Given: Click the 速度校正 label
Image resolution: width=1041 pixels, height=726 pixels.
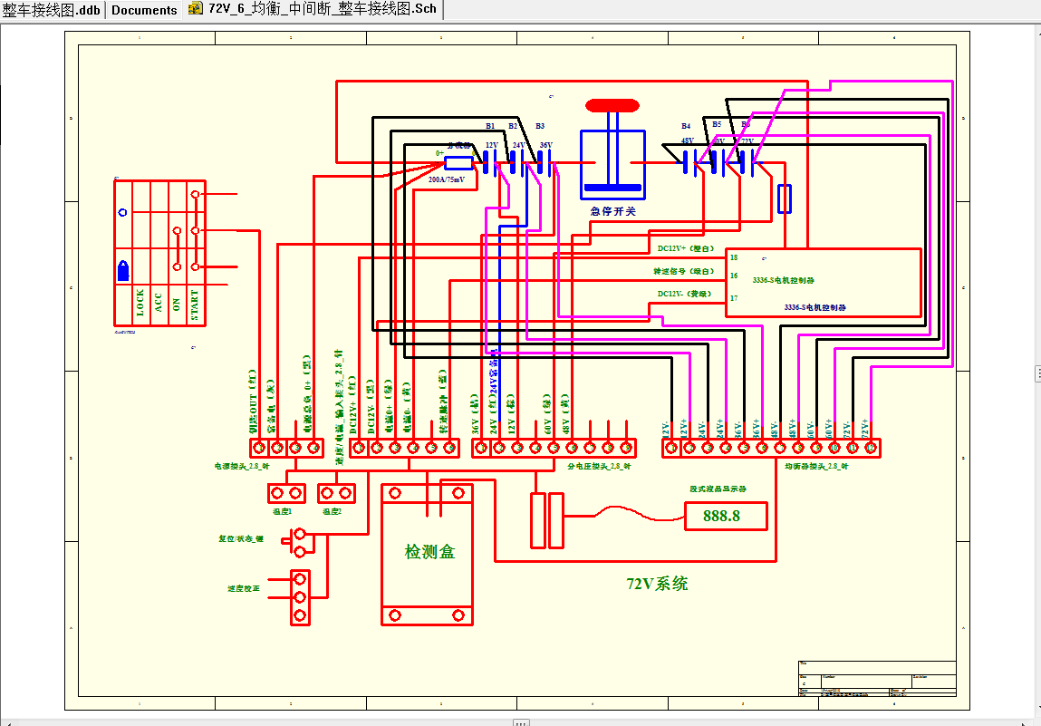Looking at the screenshot, I should tap(243, 588).
